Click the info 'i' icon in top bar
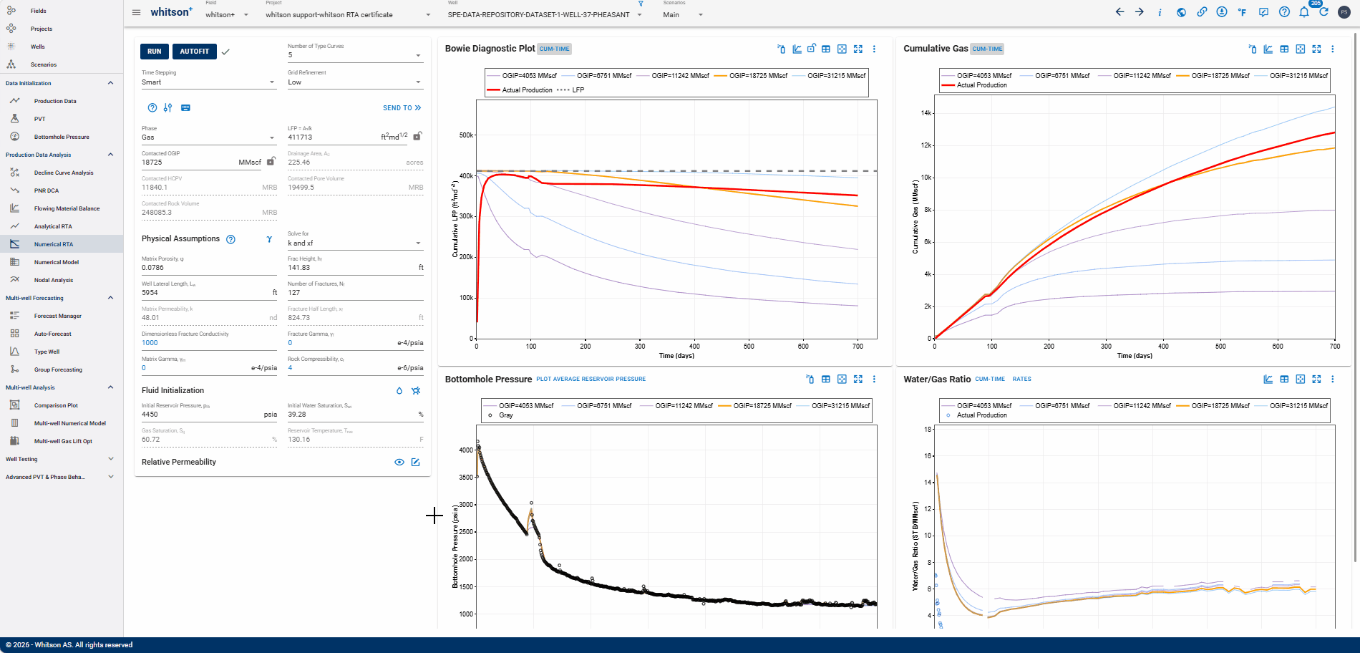The width and height of the screenshot is (1360, 653). [x=1160, y=12]
